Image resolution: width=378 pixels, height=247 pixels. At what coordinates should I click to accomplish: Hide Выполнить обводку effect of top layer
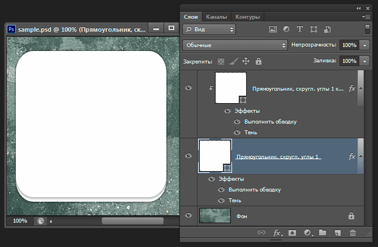(x=237, y=121)
